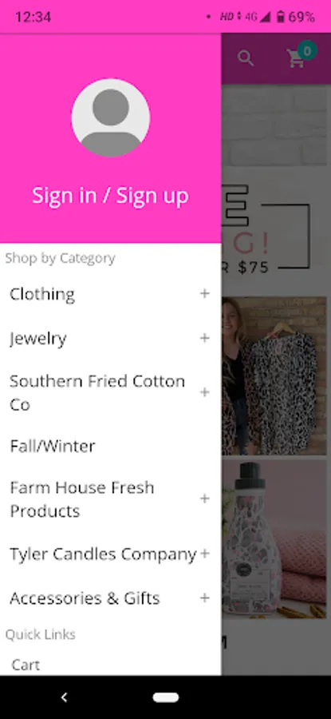
Task: Expand Tyler Candles Company plus
Action: coord(205,554)
